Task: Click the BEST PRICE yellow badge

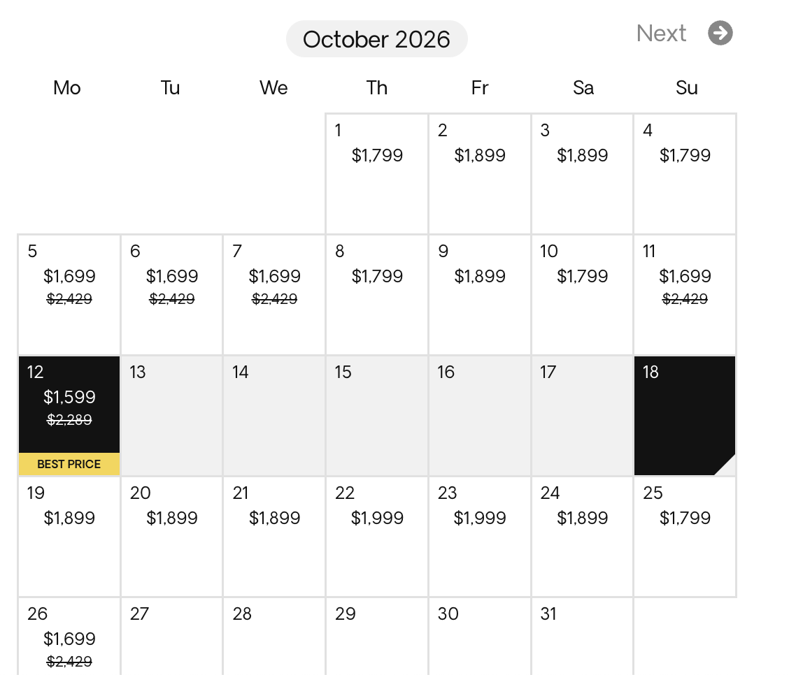Action: (x=69, y=464)
